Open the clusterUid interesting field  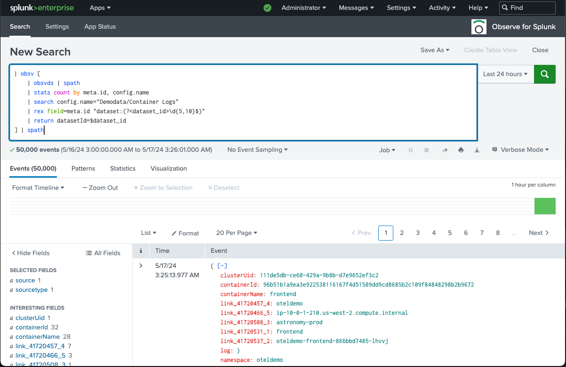30,318
